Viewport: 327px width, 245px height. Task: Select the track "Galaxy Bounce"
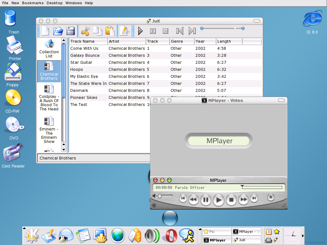[166, 56]
